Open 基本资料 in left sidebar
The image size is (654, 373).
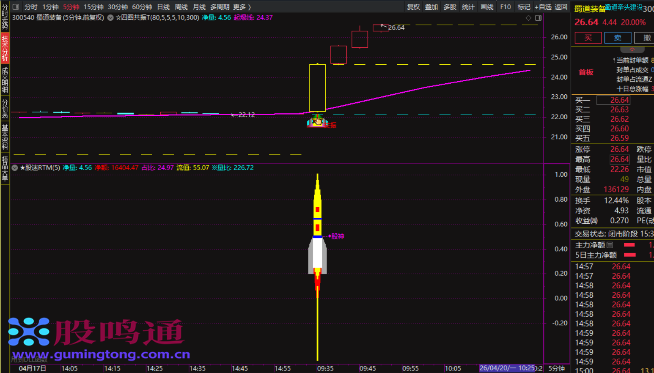click(x=5, y=136)
